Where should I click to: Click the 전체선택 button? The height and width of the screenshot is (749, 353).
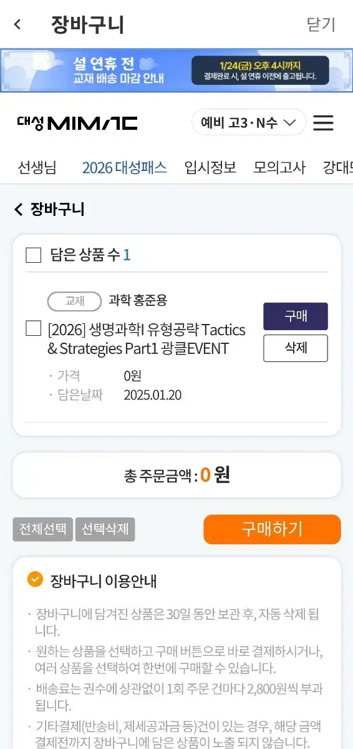click(42, 529)
